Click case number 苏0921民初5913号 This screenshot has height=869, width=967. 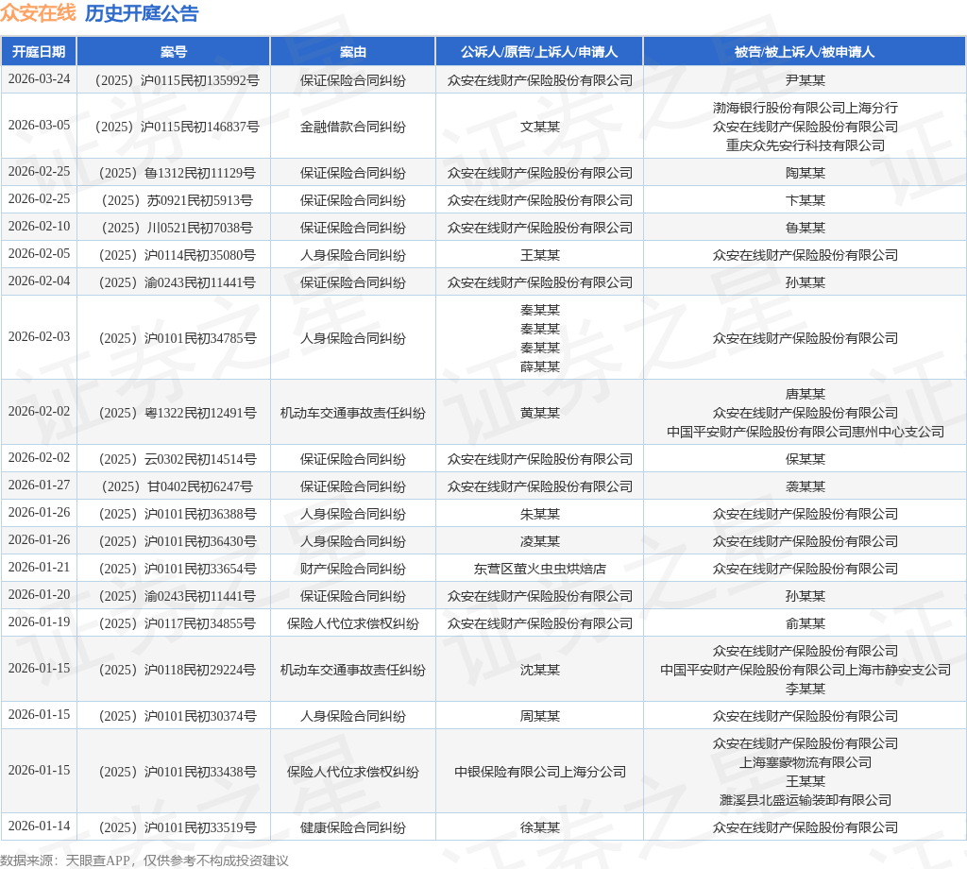[x=177, y=200]
